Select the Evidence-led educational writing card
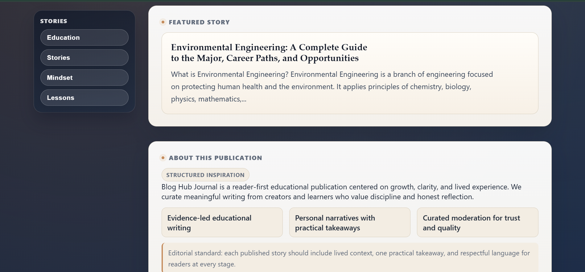This screenshot has width=585, height=272. pyautogui.click(x=222, y=223)
